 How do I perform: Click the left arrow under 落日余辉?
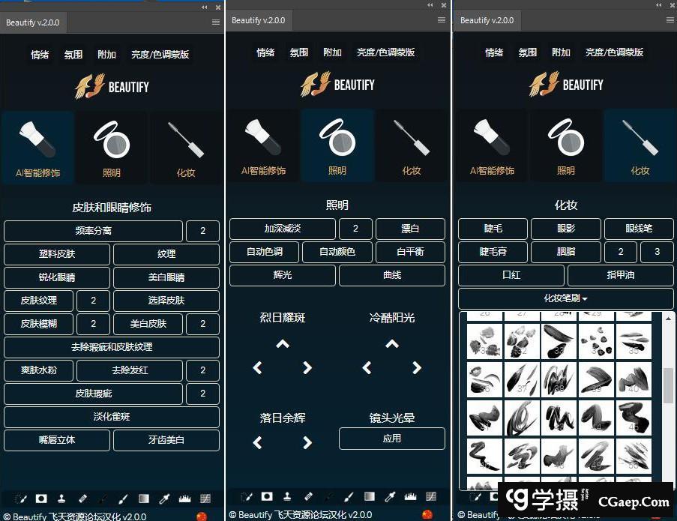258,442
